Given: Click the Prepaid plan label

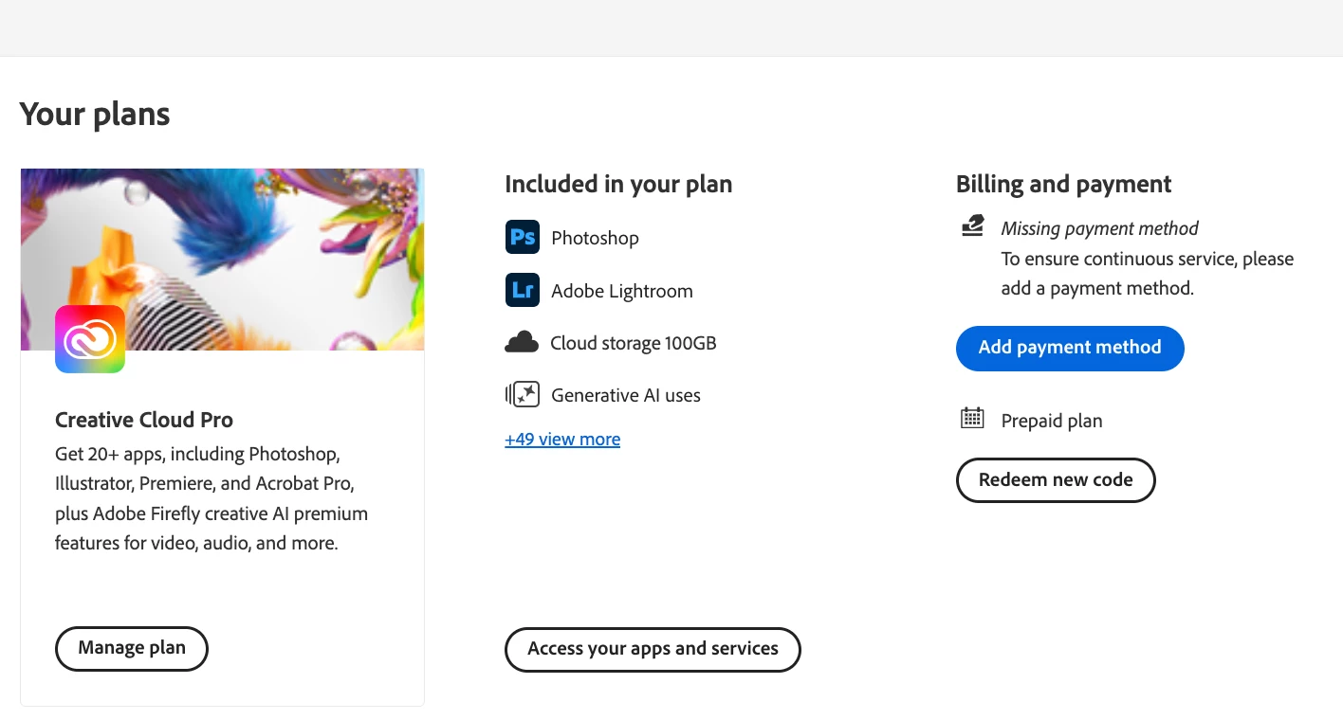Looking at the screenshot, I should click(x=1051, y=421).
